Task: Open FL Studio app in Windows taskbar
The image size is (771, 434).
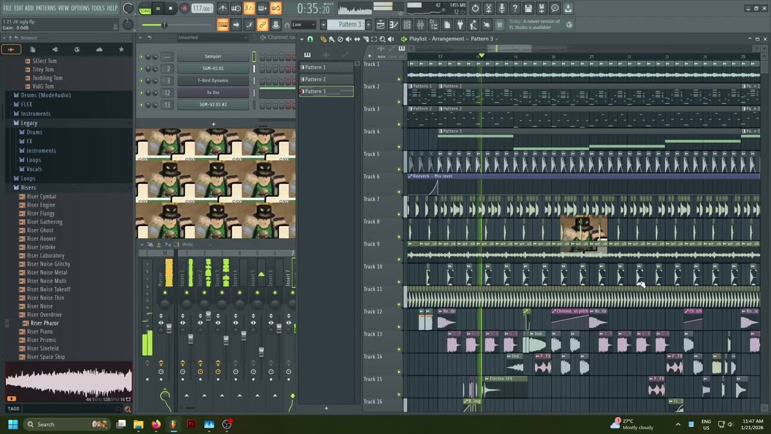Action: [x=173, y=424]
